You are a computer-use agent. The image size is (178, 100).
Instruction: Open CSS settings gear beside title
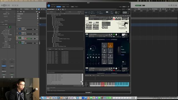point(127,39)
